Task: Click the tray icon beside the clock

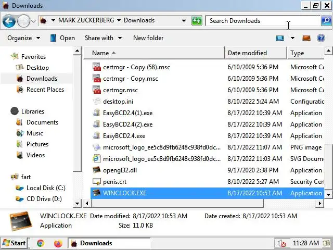Action: point(326,243)
